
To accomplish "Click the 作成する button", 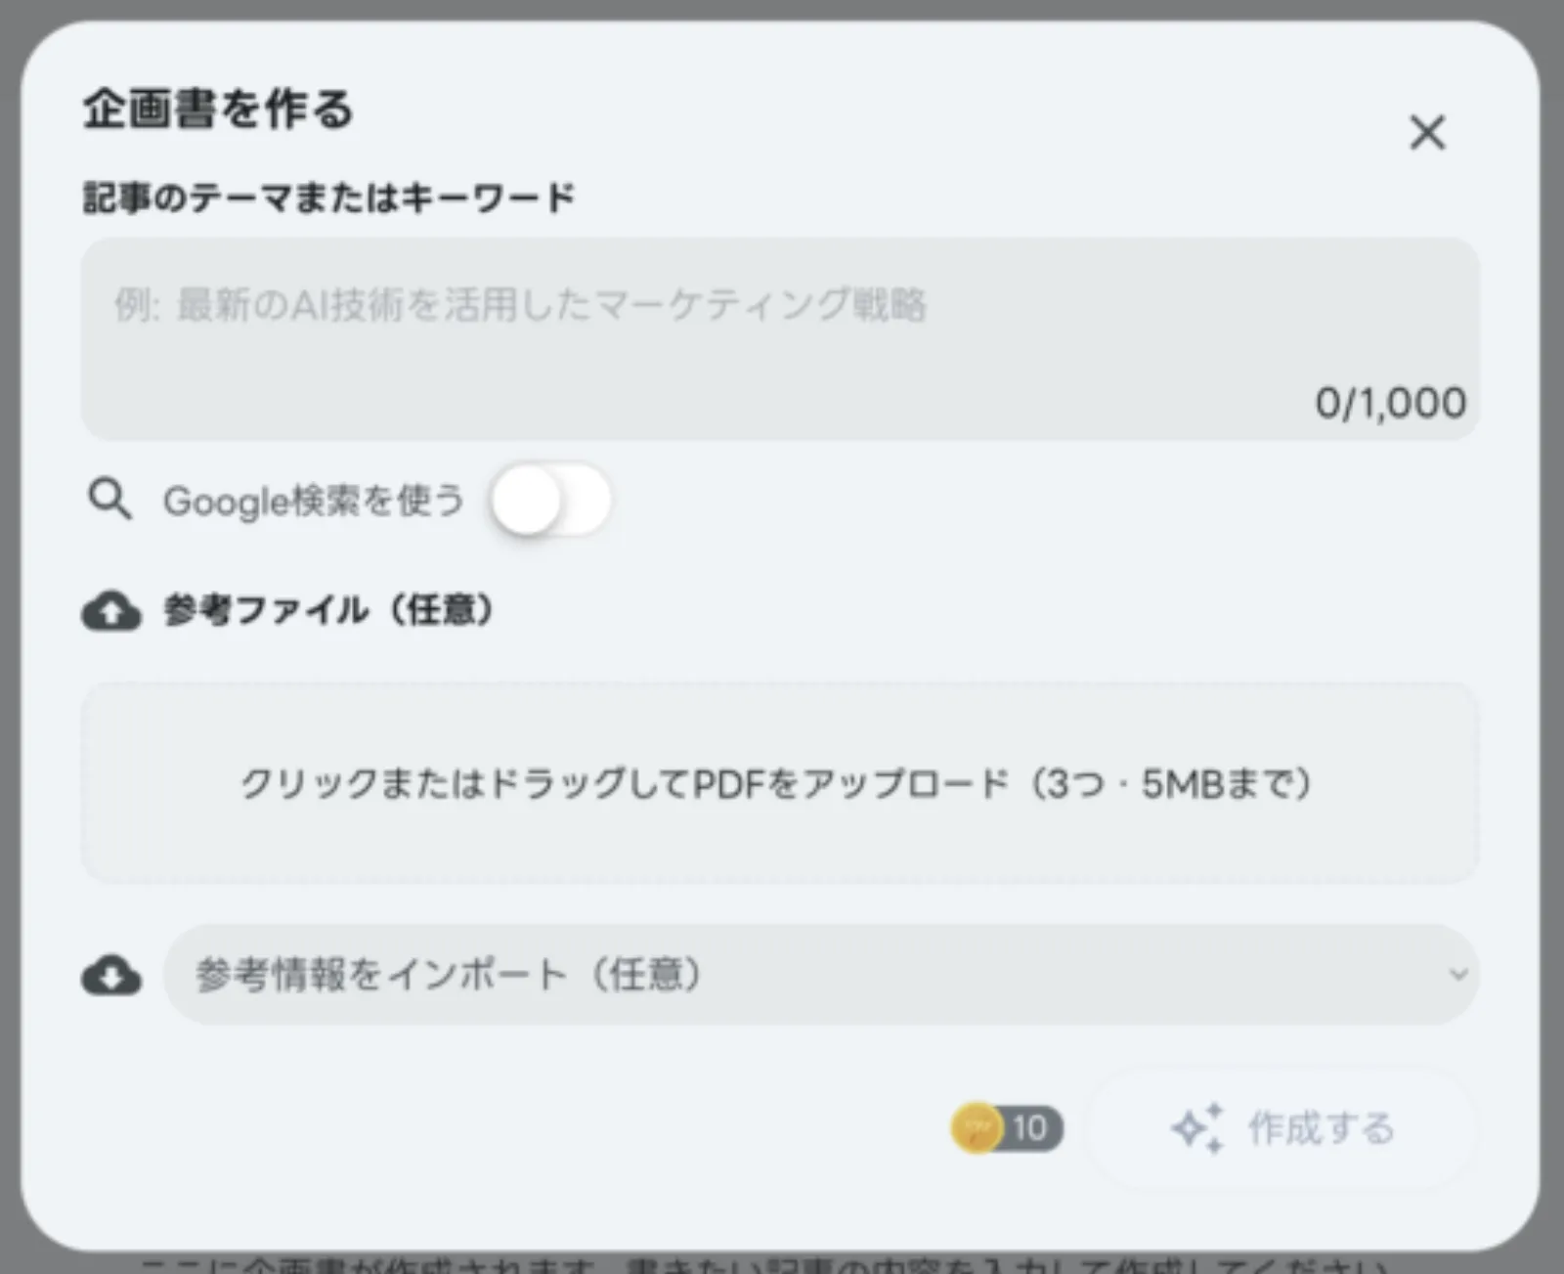I will (1282, 1128).
